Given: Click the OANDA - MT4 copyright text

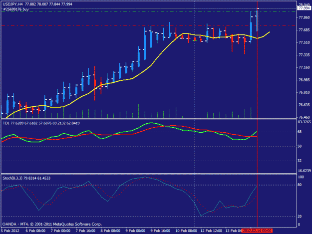Looking at the screenshot, I should tap(52, 224).
